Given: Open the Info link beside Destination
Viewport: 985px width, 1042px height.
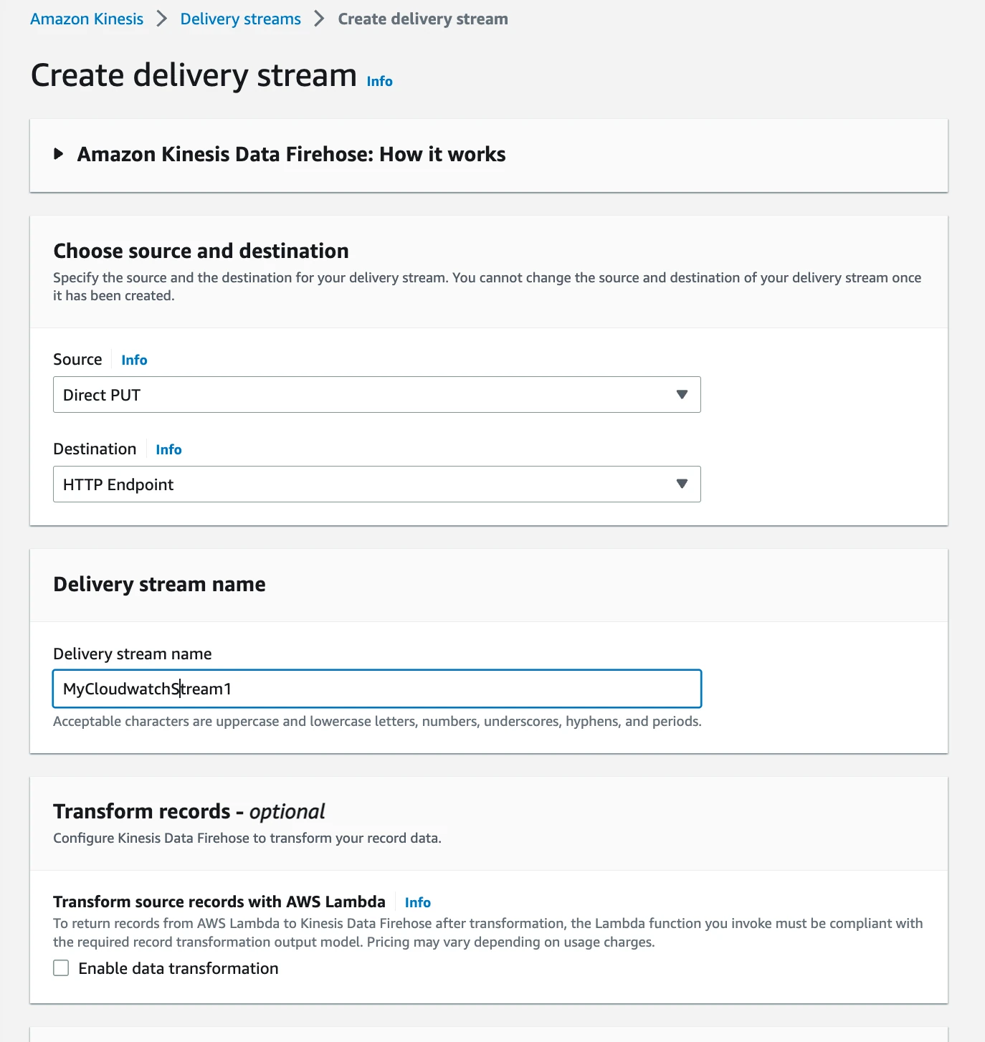Looking at the screenshot, I should click(x=168, y=449).
